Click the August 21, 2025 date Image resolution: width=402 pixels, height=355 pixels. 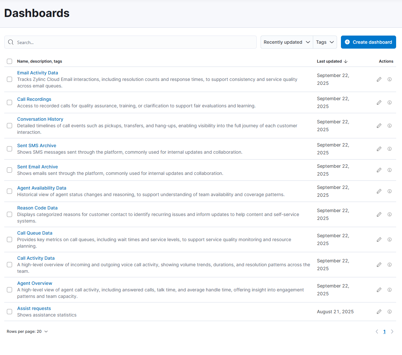[335, 312]
